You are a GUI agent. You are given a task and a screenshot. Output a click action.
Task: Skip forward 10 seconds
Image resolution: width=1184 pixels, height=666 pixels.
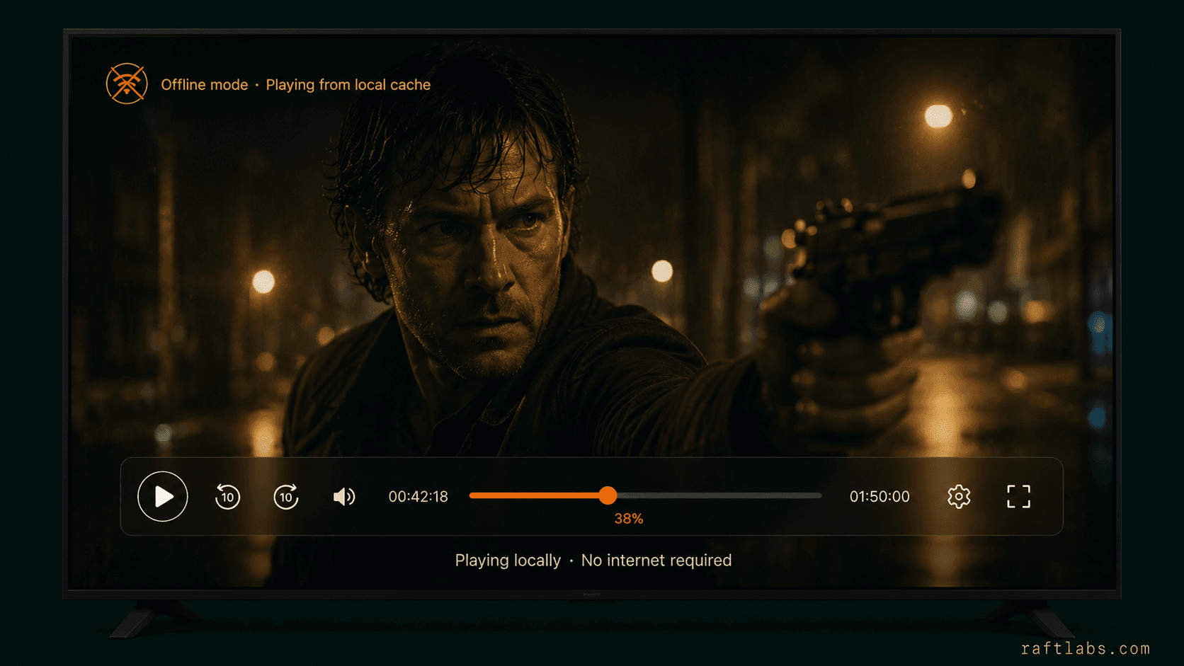pyautogui.click(x=286, y=496)
